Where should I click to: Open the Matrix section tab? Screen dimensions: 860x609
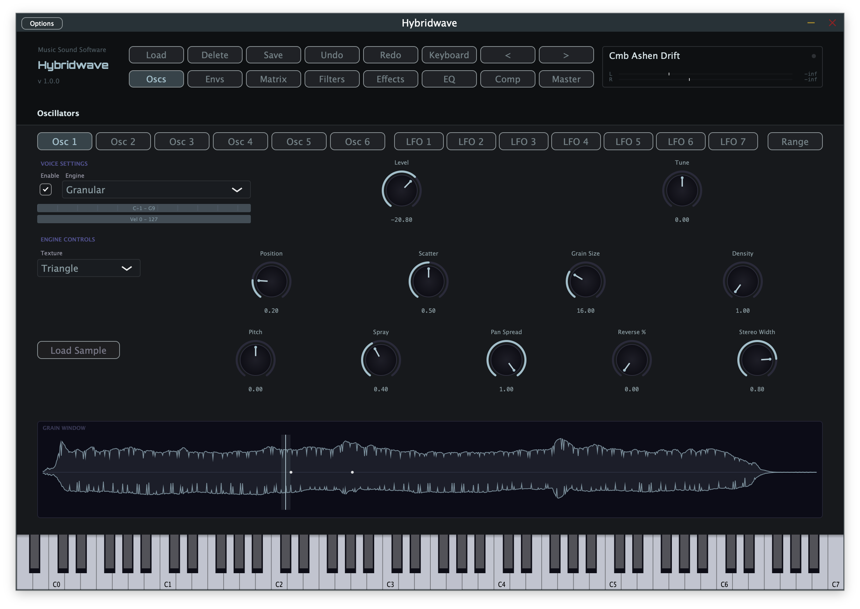(x=273, y=79)
